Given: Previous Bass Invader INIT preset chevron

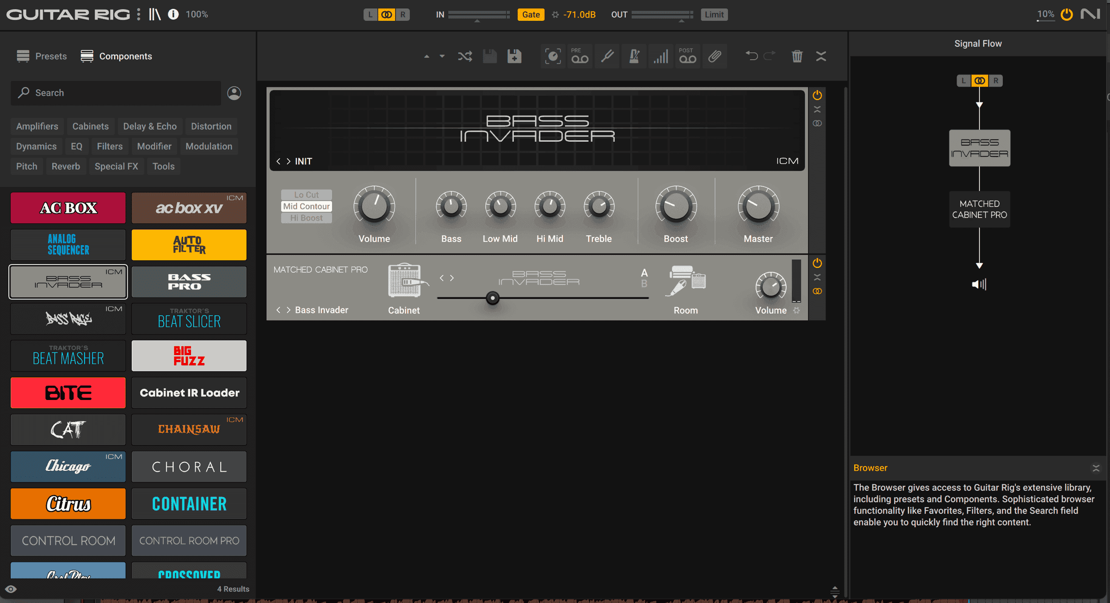Looking at the screenshot, I should coord(278,161).
